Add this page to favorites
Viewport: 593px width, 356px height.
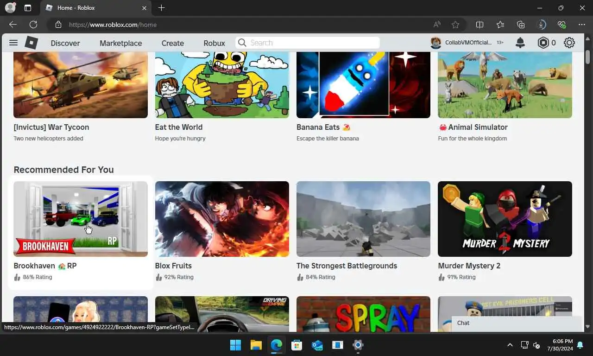coord(455,25)
